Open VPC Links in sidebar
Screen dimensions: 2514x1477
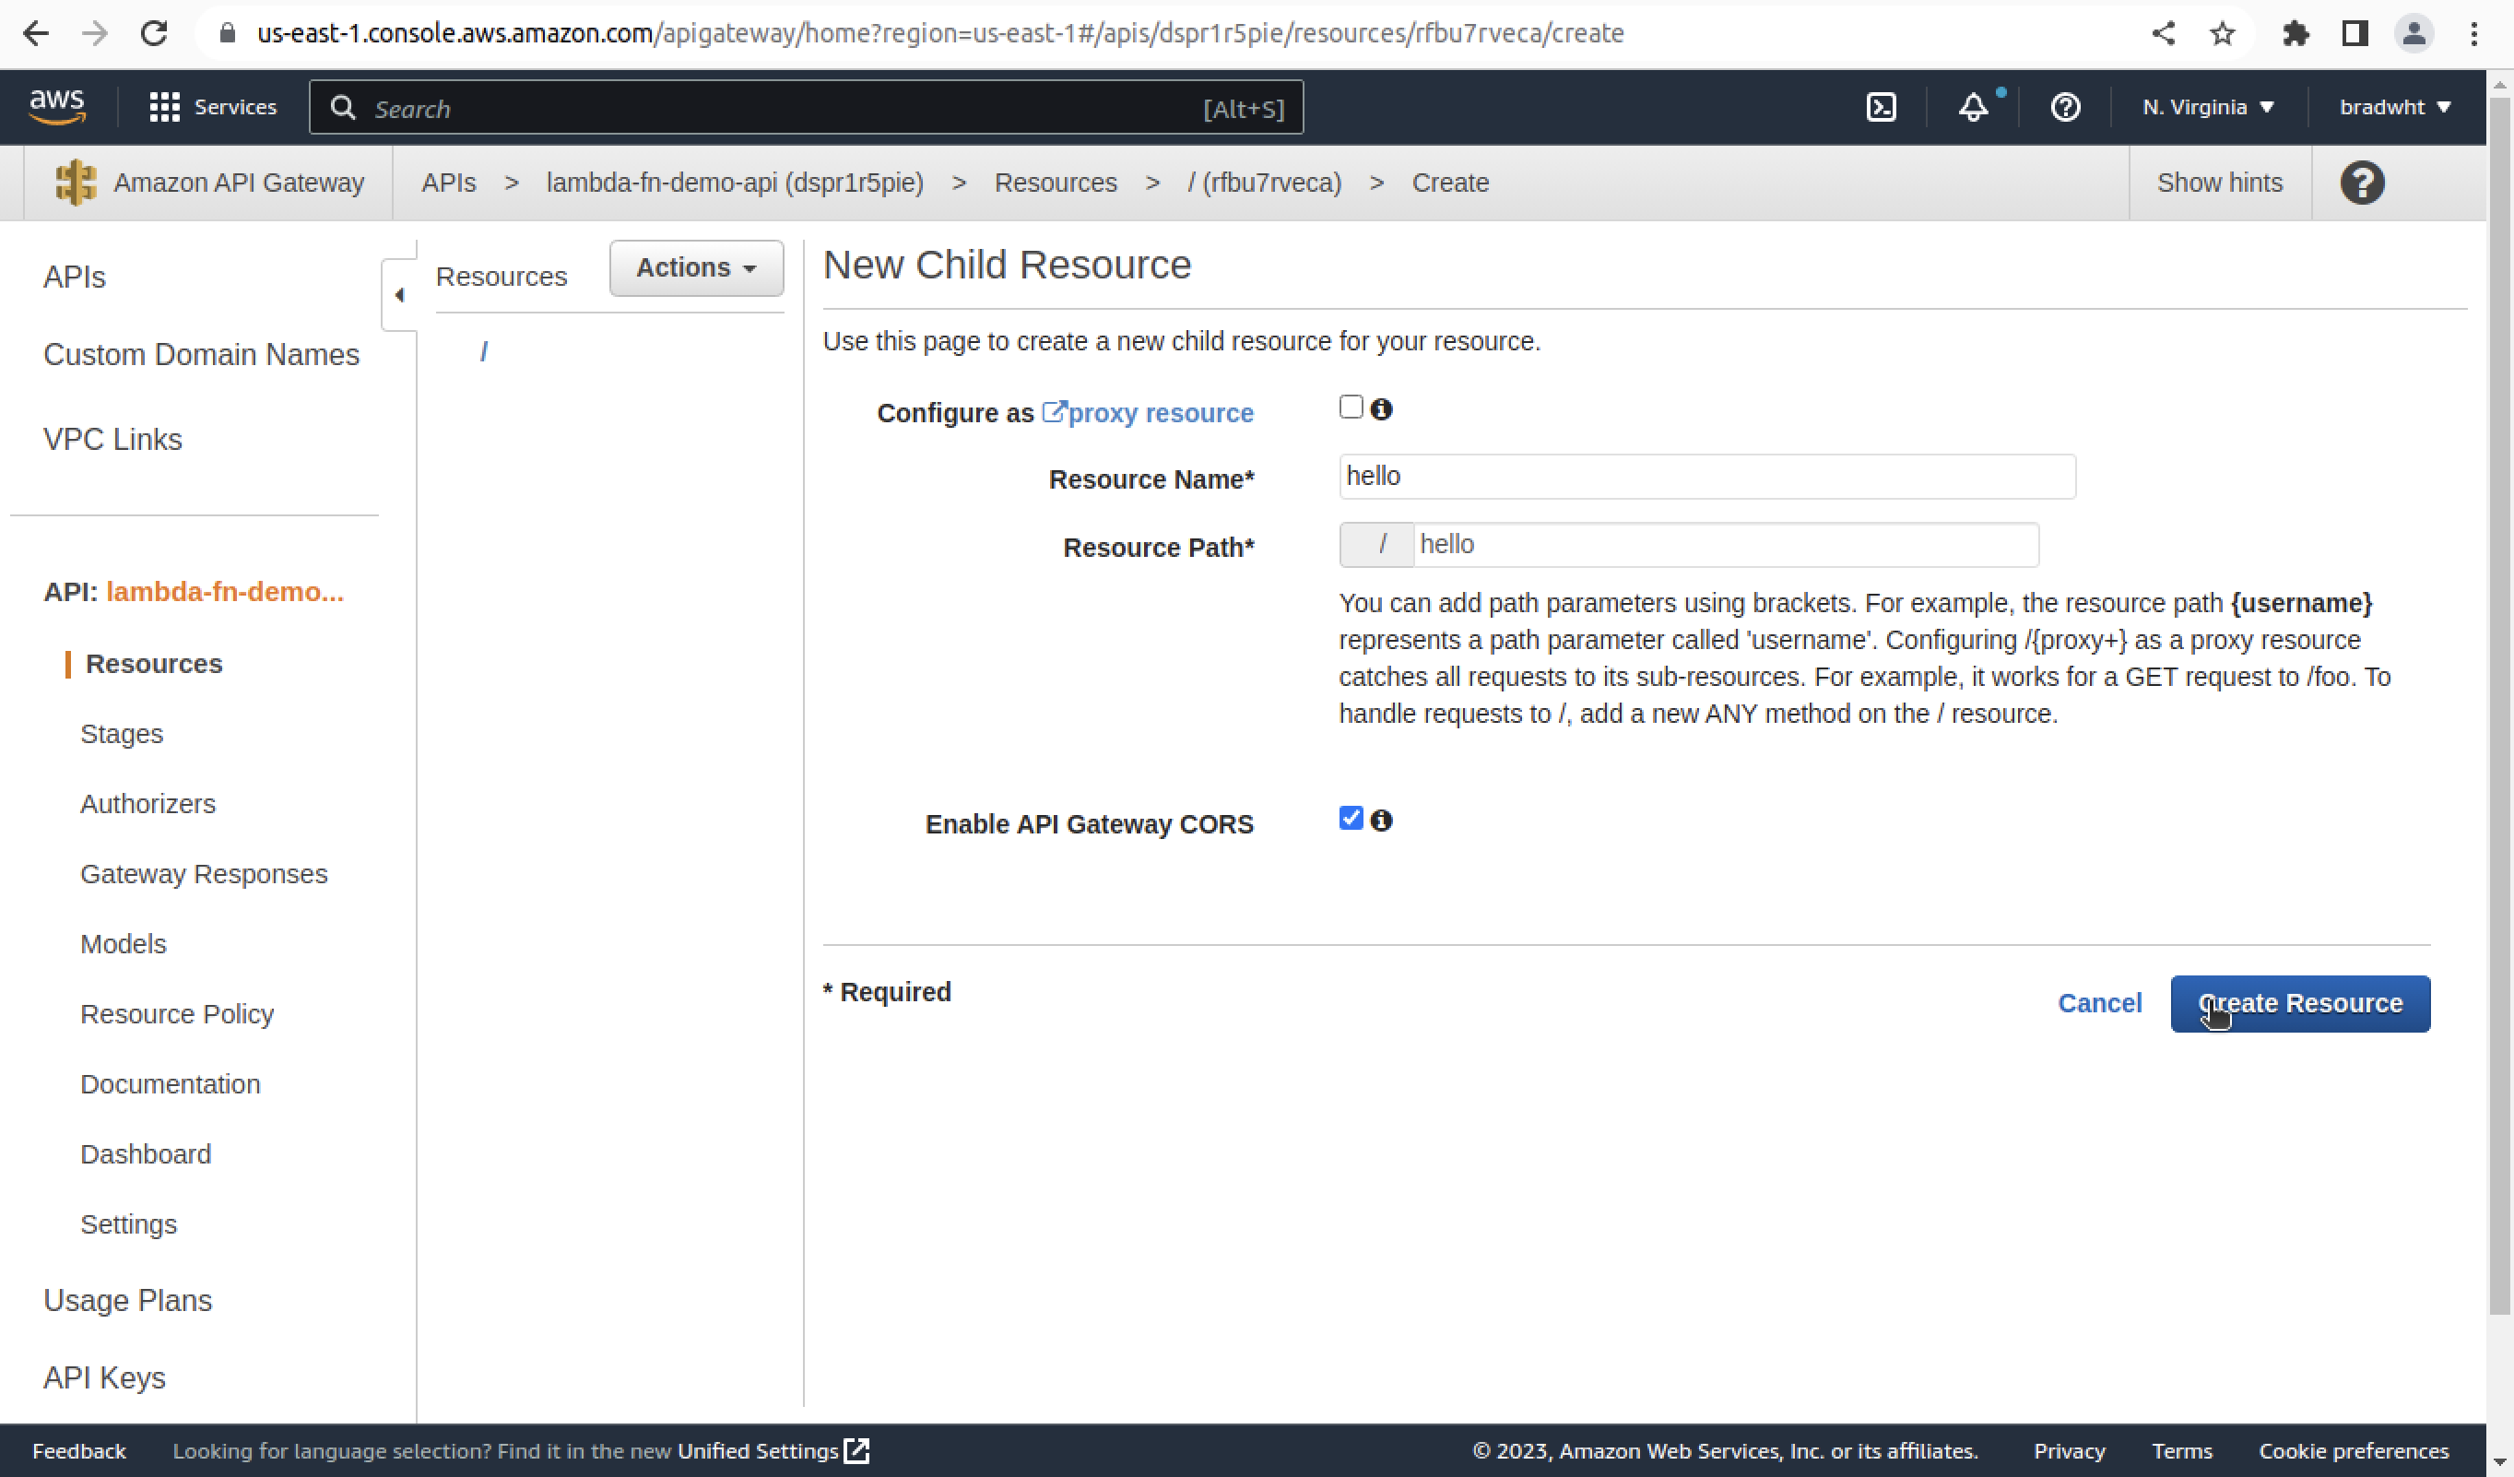point(112,439)
